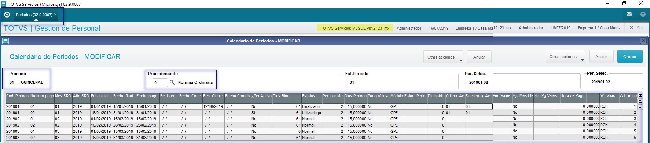
Task: Expand the right Otras acciones dropdown
Action: pos(583,60)
